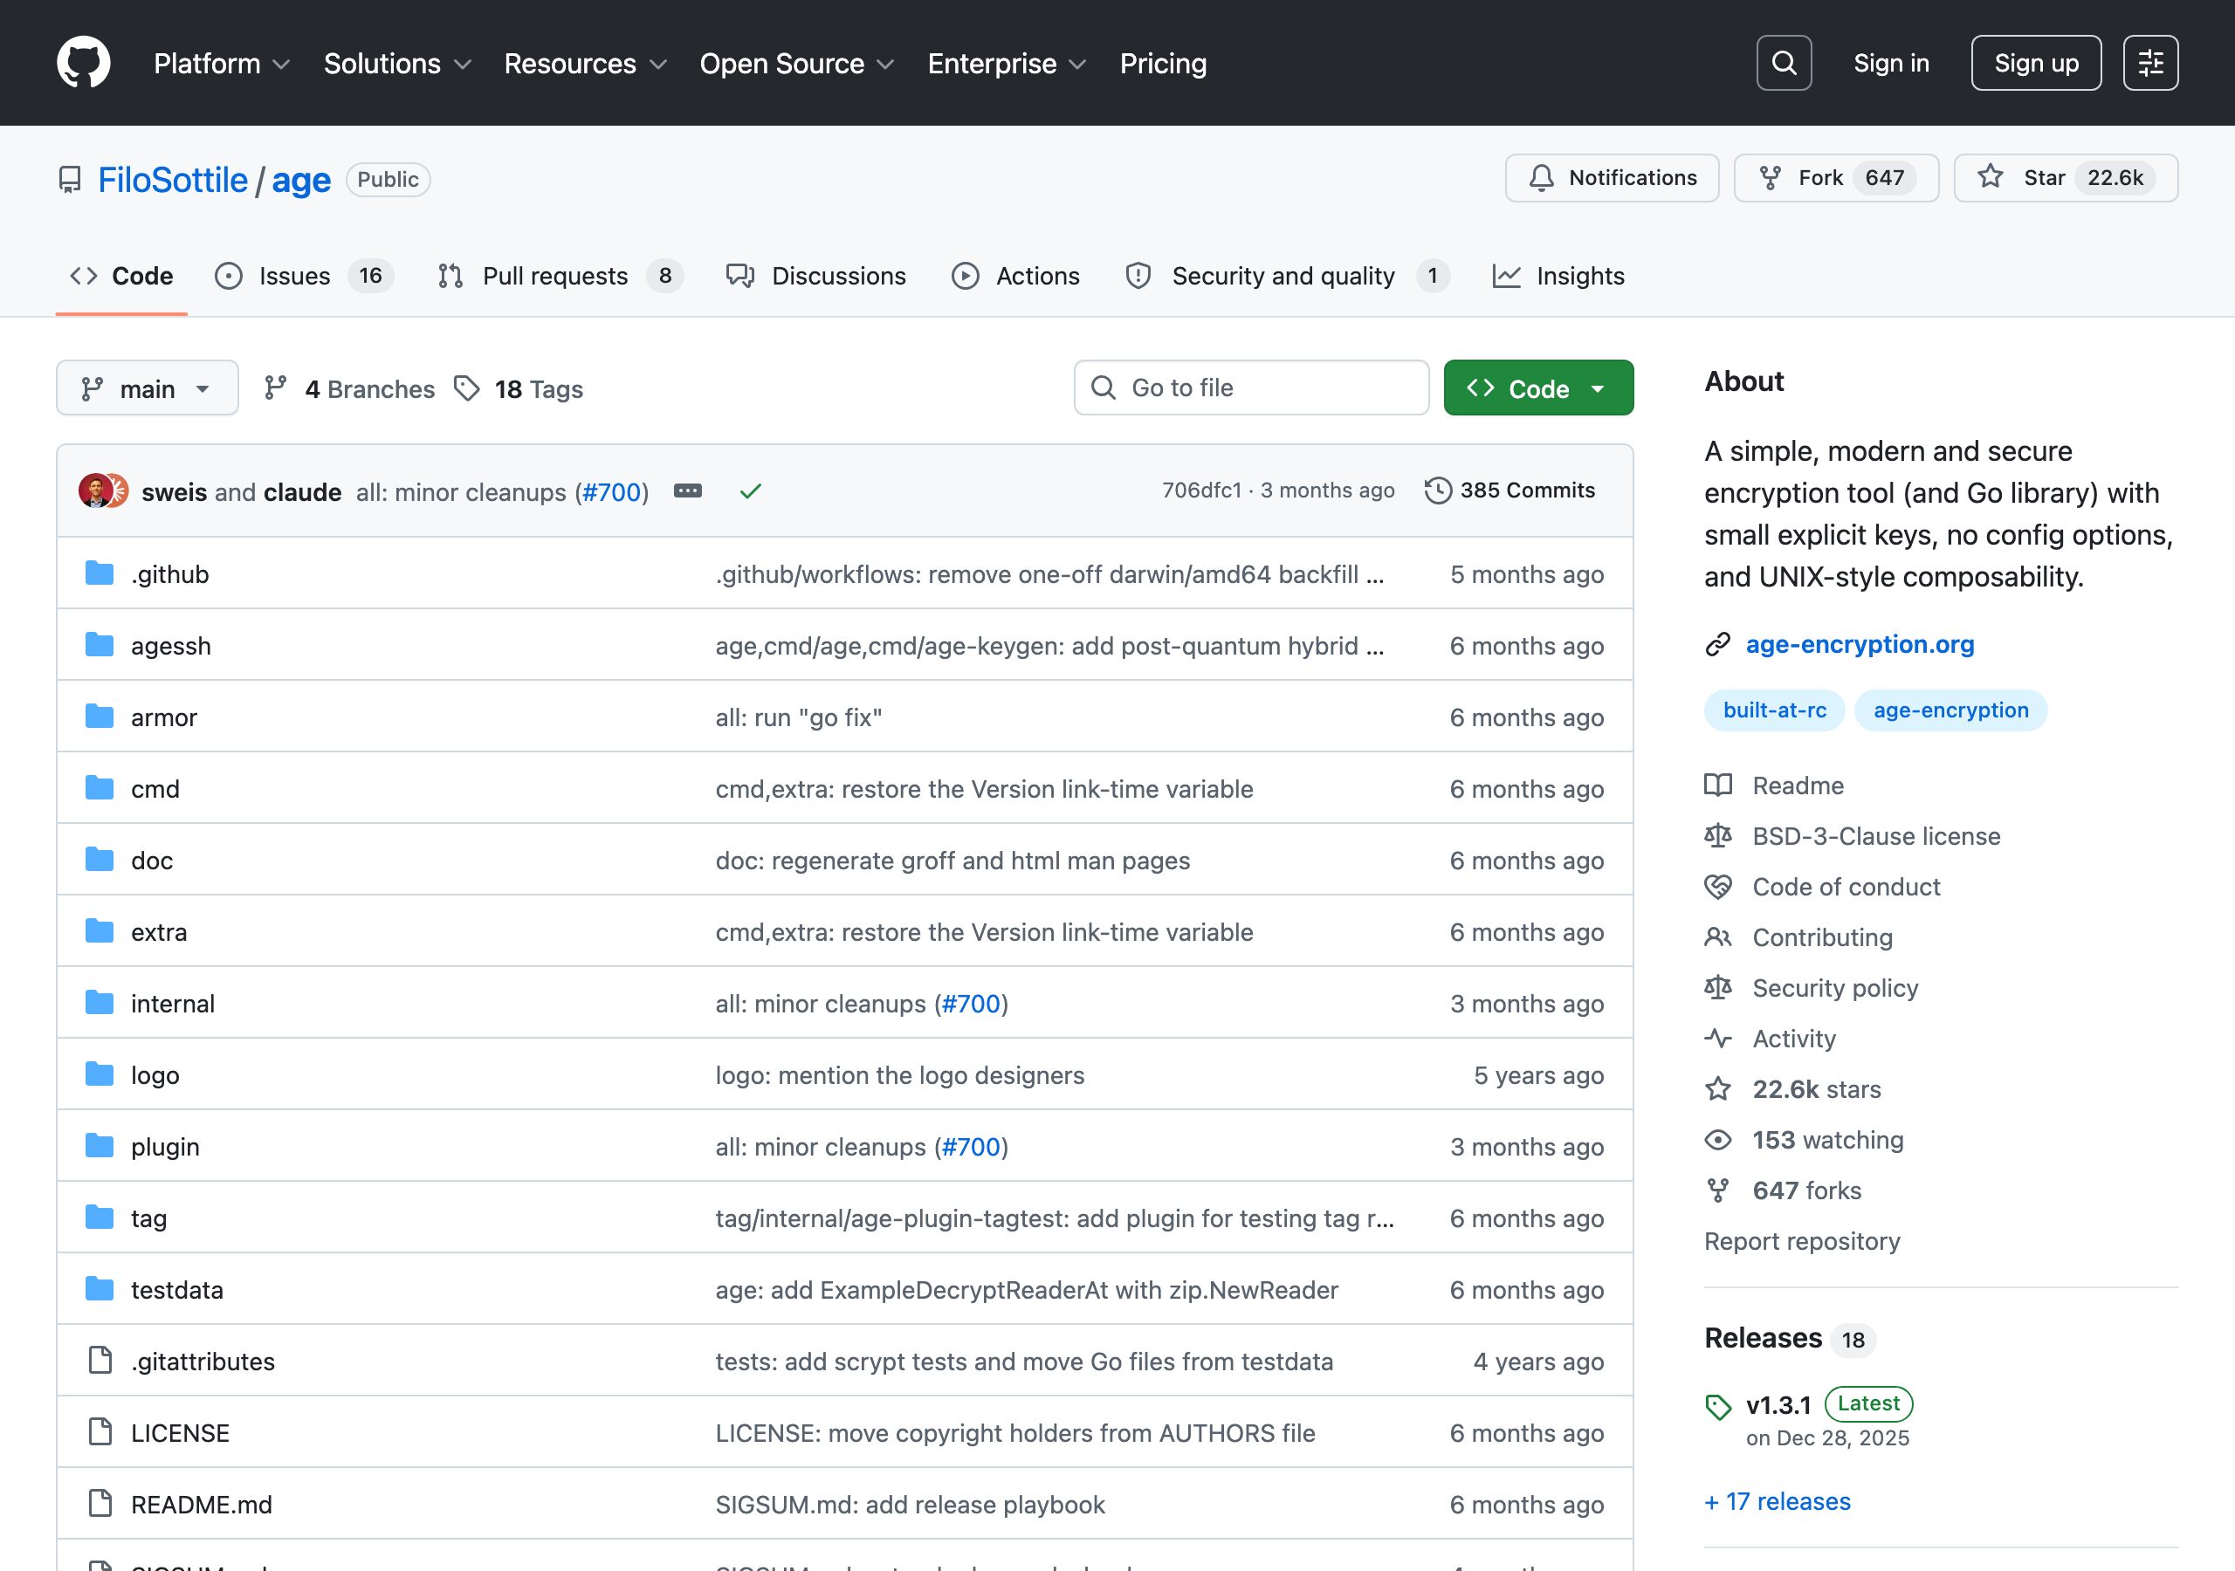Screen dimensions: 2235x1571
Task: Click commit hash 706dfc1
Action: 1201,491
